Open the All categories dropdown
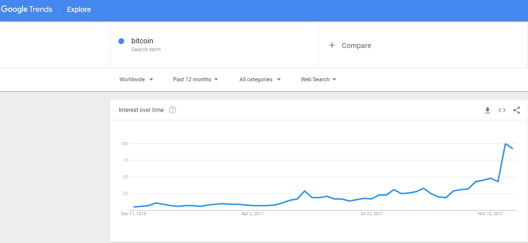The height and width of the screenshot is (243, 528). tap(260, 79)
